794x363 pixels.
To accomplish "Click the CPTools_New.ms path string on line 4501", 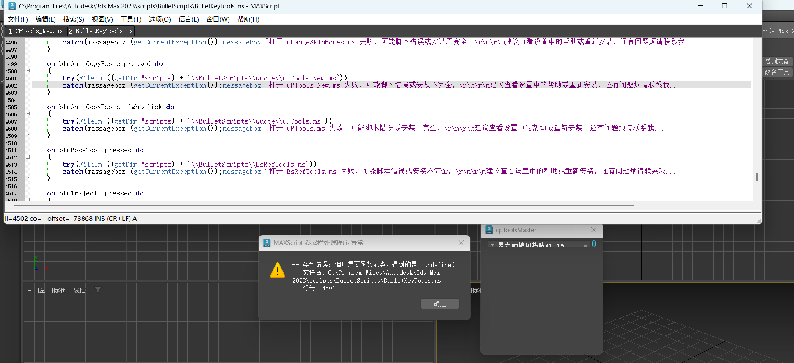I will (264, 78).
